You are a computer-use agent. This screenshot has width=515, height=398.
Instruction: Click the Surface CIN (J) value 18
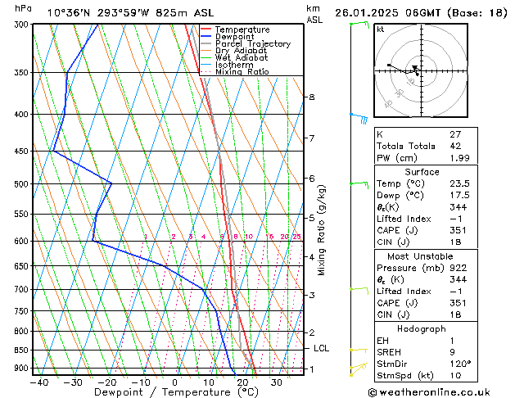(x=455, y=242)
